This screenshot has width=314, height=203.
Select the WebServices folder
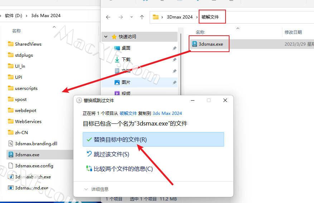24,121
